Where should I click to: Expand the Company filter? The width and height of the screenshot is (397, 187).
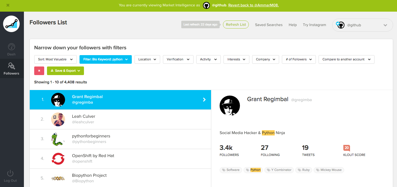[x=266, y=59]
